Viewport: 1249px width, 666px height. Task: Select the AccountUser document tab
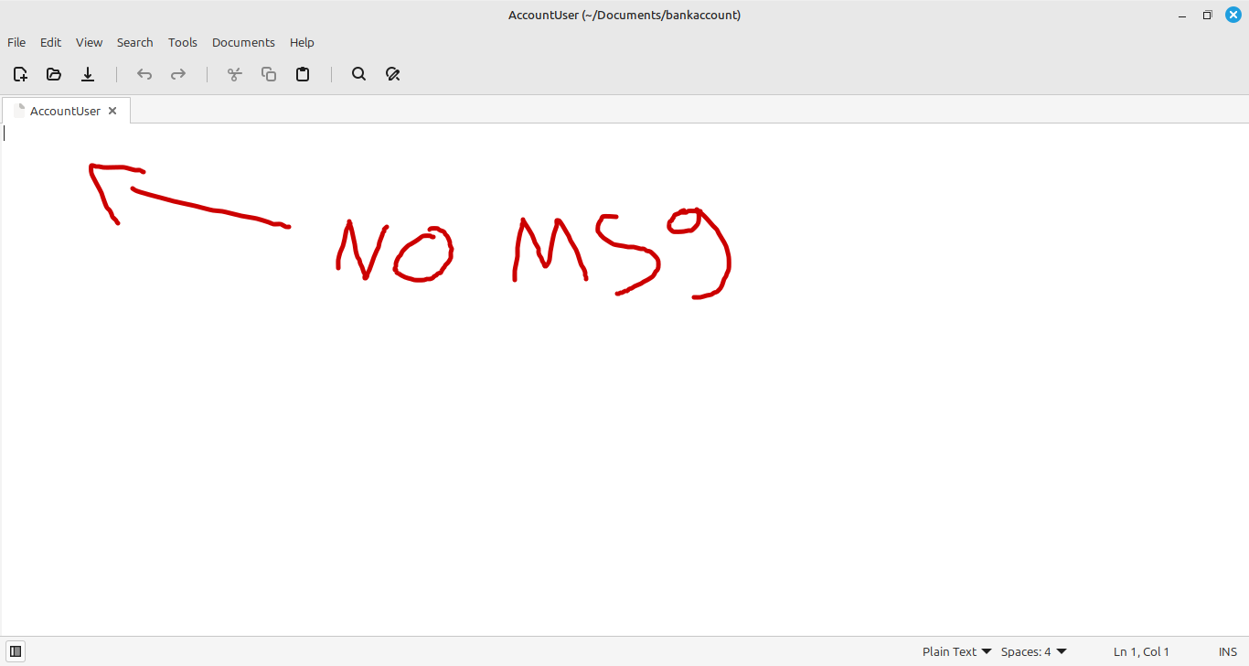coord(66,111)
